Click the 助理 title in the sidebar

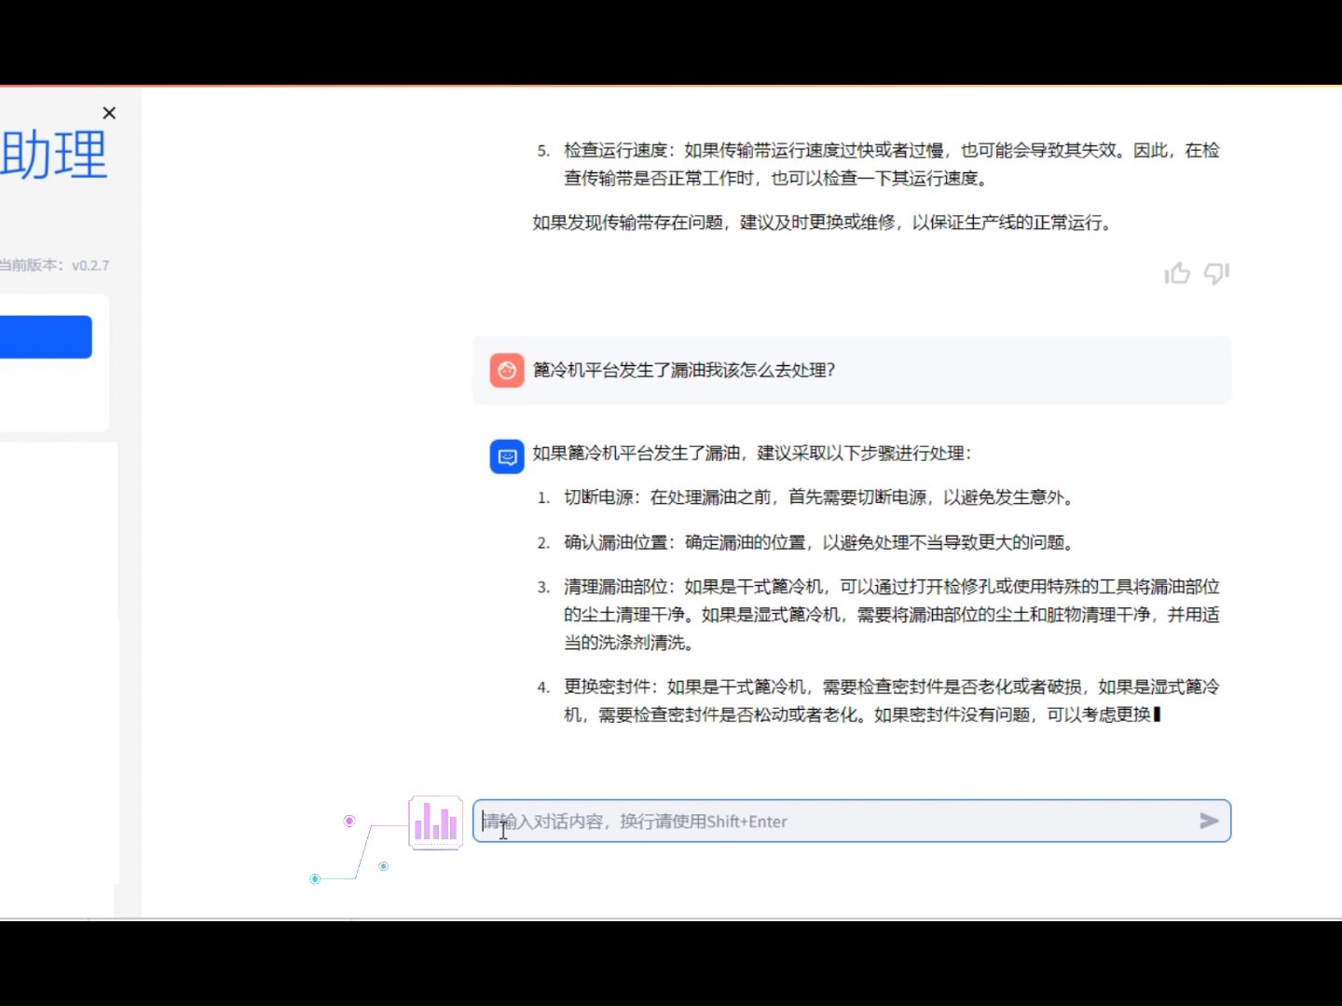pos(54,155)
